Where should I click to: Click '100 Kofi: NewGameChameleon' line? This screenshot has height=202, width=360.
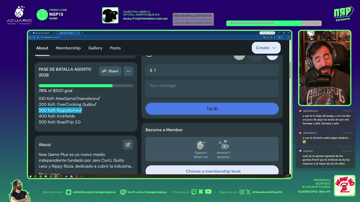(69, 98)
